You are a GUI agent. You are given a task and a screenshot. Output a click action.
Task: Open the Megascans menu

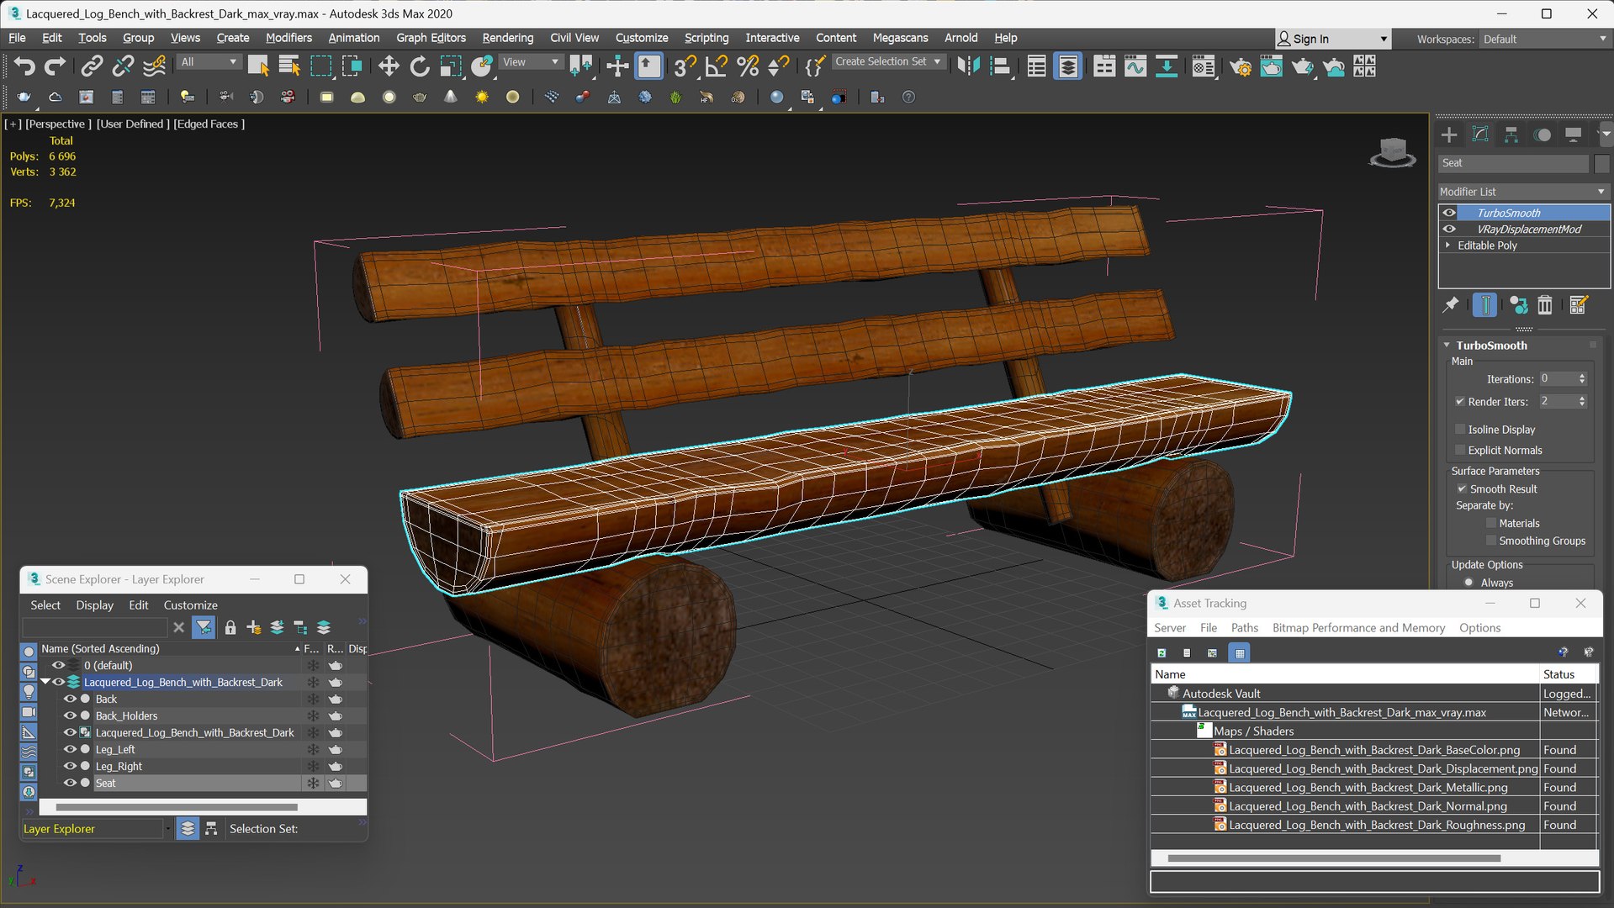click(900, 38)
